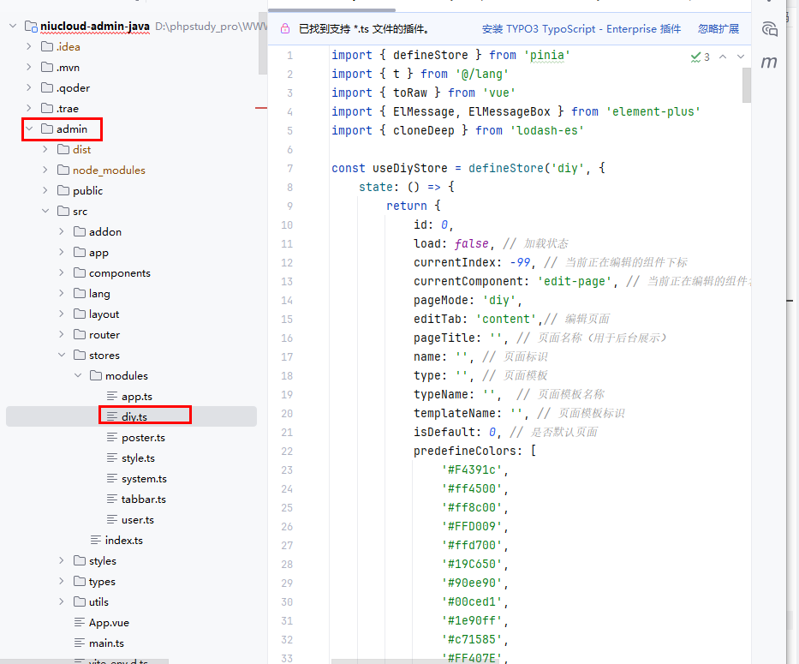Open the Maven tool window icon
This screenshot has height=664, width=799.
[x=769, y=62]
